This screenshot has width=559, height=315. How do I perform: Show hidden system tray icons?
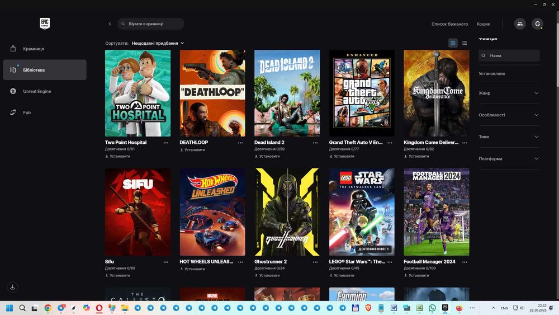click(493, 308)
